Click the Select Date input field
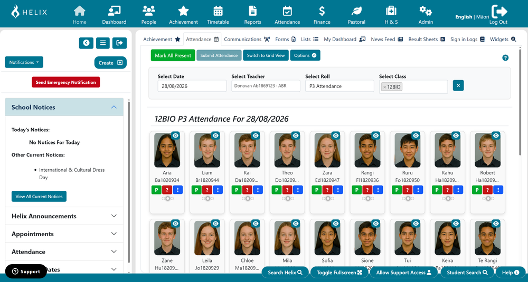 coord(192,86)
